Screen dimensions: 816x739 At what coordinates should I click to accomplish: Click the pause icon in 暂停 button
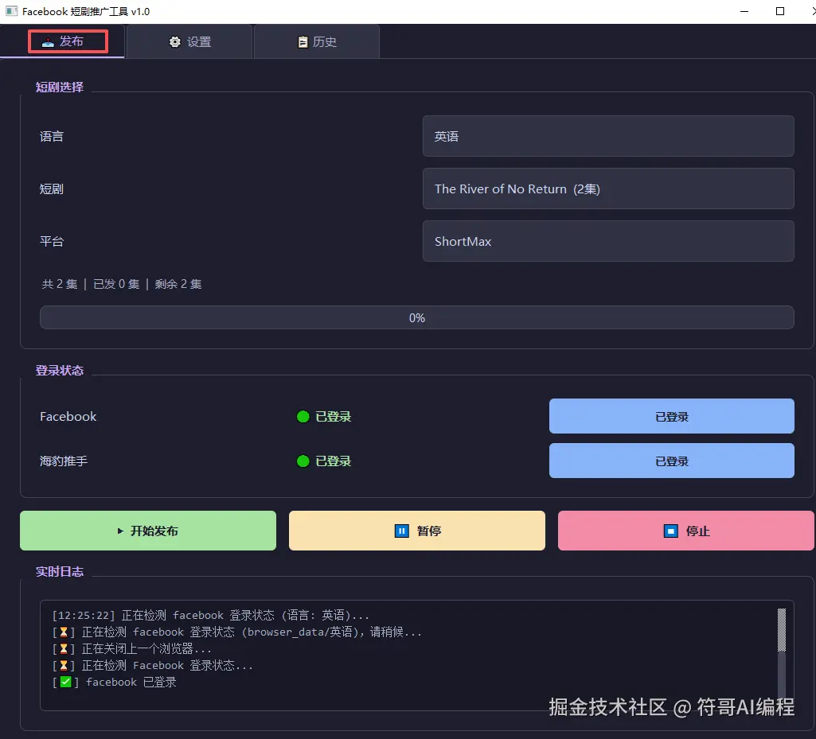coord(402,531)
